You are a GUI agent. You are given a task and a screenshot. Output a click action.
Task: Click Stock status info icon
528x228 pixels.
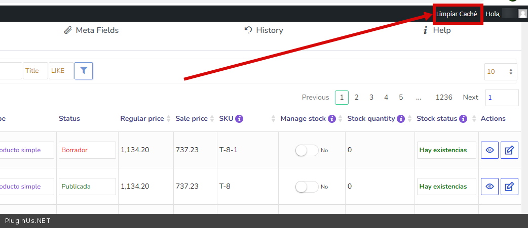coord(463,119)
